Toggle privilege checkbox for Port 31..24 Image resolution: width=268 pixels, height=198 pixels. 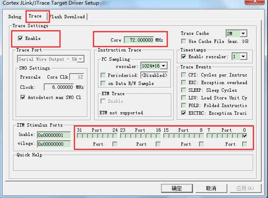click(115, 144)
